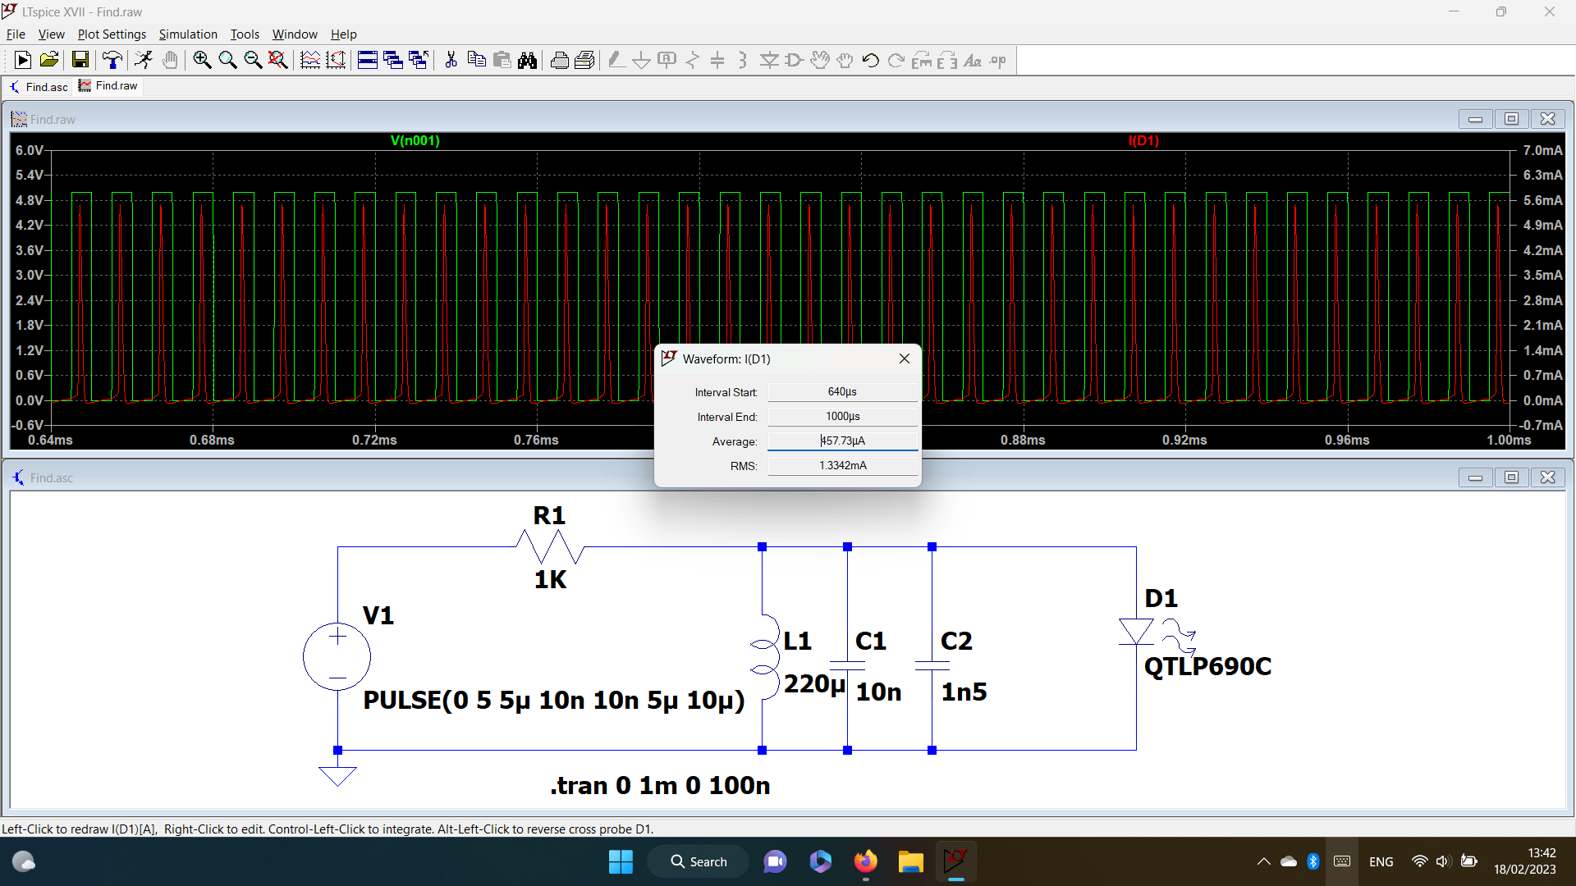Viewport: 1576px width, 886px height.
Task: Click the Interval Start field showing 640µs
Action: coord(843,392)
